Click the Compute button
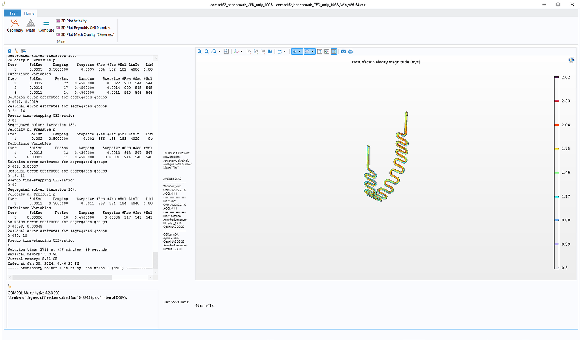Image resolution: width=582 pixels, height=341 pixels. pyautogui.click(x=46, y=25)
